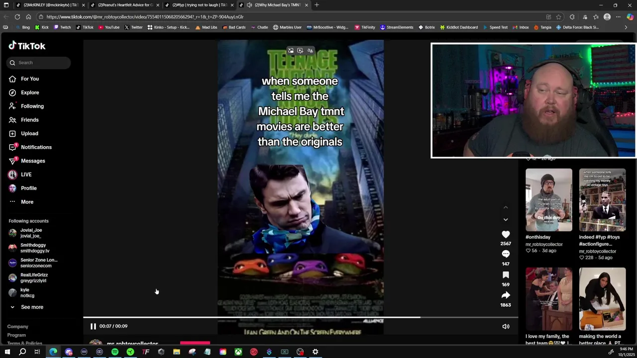Viewport: 637px width, 358px height.
Task: Open Spotify from taskbar
Action: (114, 352)
